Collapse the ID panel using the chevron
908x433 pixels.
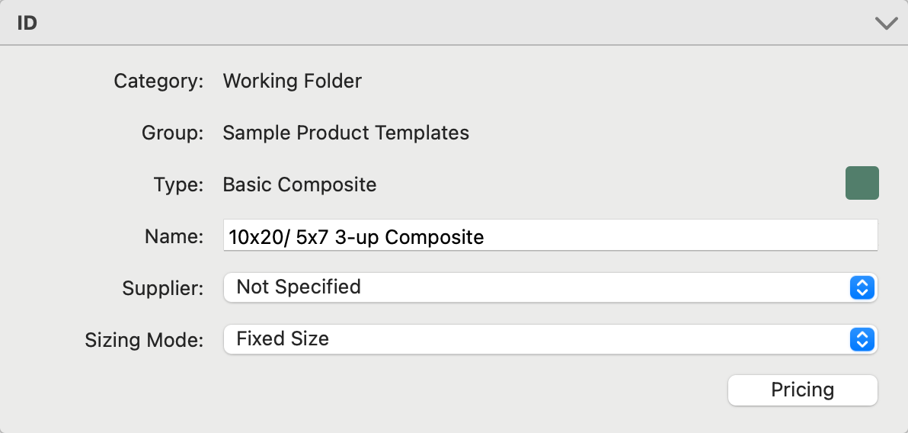coord(886,24)
